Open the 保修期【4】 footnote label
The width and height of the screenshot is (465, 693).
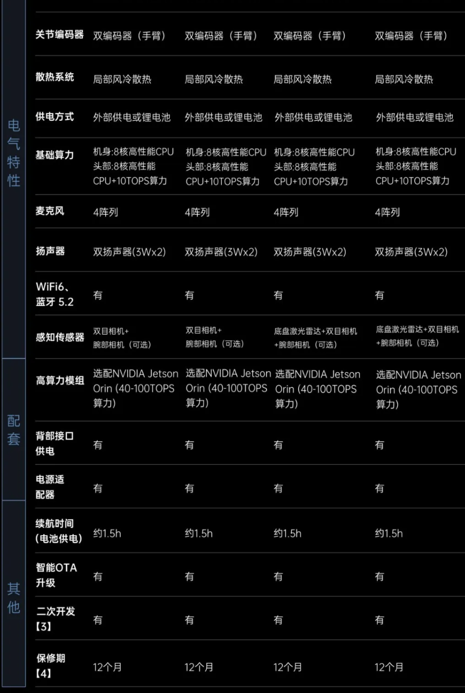pyautogui.click(x=50, y=665)
